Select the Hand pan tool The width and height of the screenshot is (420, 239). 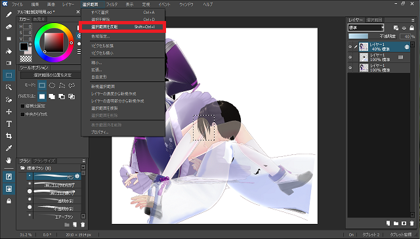click(x=9, y=160)
